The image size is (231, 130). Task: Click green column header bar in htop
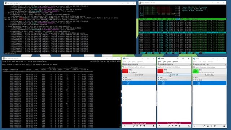point(182,19)
